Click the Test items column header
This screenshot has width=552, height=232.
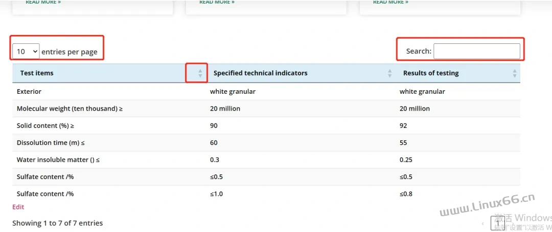click(109, 73)
